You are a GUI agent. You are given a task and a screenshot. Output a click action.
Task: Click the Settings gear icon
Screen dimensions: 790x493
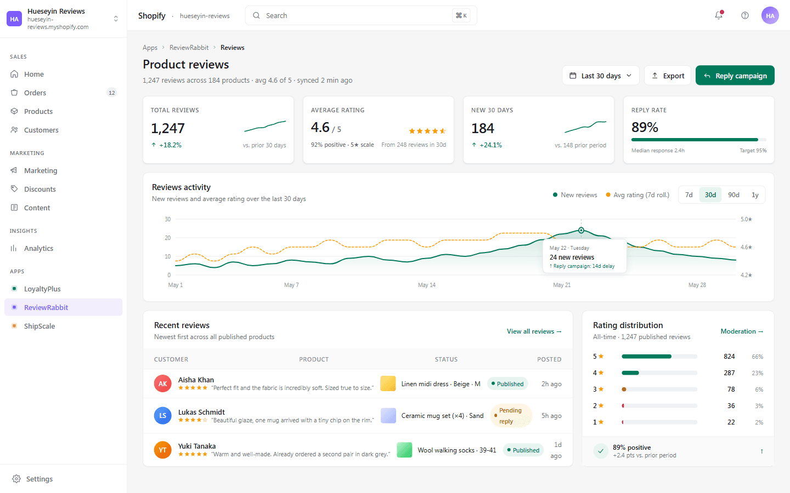pyautogui.click(x=16, y=479)
